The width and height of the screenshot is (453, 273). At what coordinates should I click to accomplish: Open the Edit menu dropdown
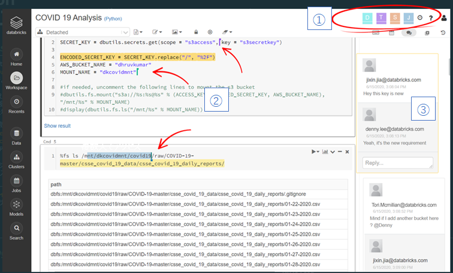(157, 32)
